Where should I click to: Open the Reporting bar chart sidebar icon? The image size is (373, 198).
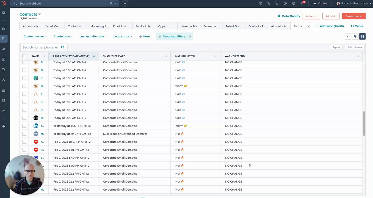[x=4, y=90]
